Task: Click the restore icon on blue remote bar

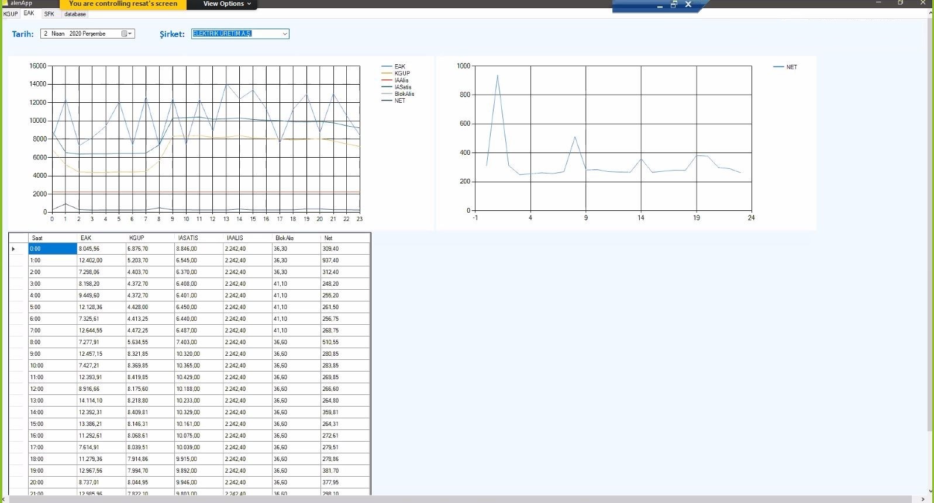Action: (674, 5)
